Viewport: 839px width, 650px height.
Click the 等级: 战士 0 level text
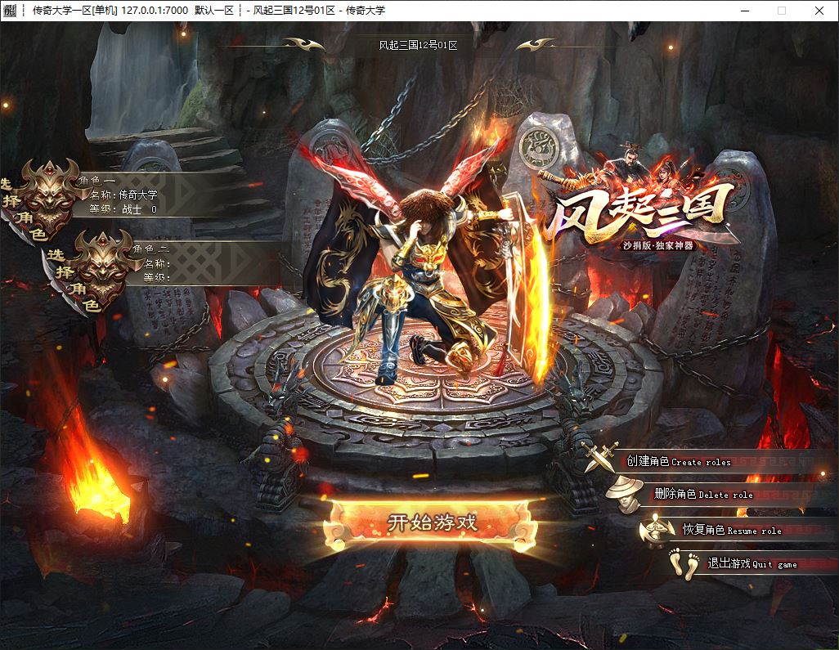pos(123,209)
